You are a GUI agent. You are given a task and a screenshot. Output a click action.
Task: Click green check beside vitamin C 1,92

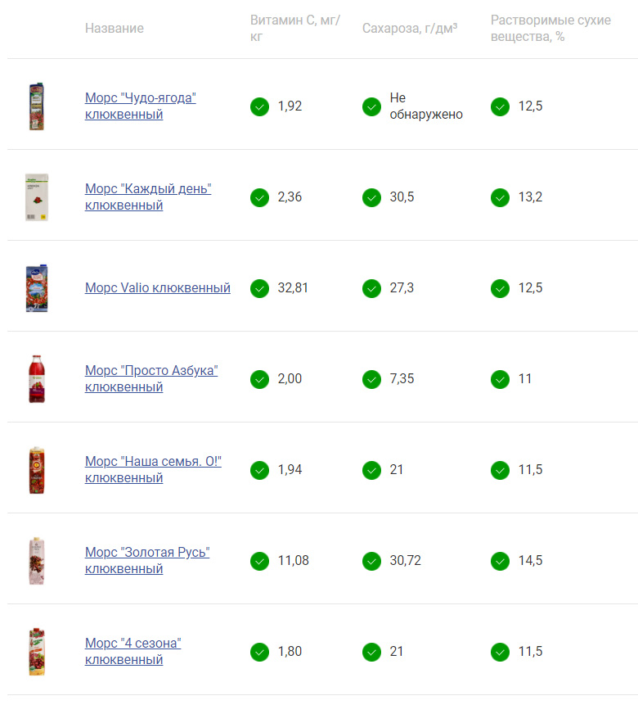click(259, 106)
